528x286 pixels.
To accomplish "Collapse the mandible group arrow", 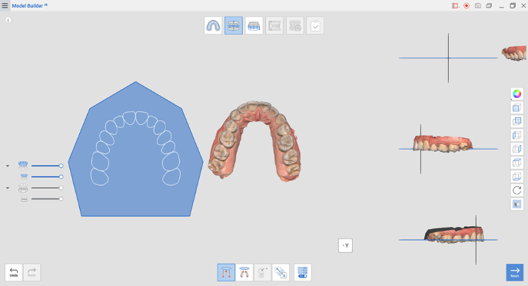I will (8, 188).
